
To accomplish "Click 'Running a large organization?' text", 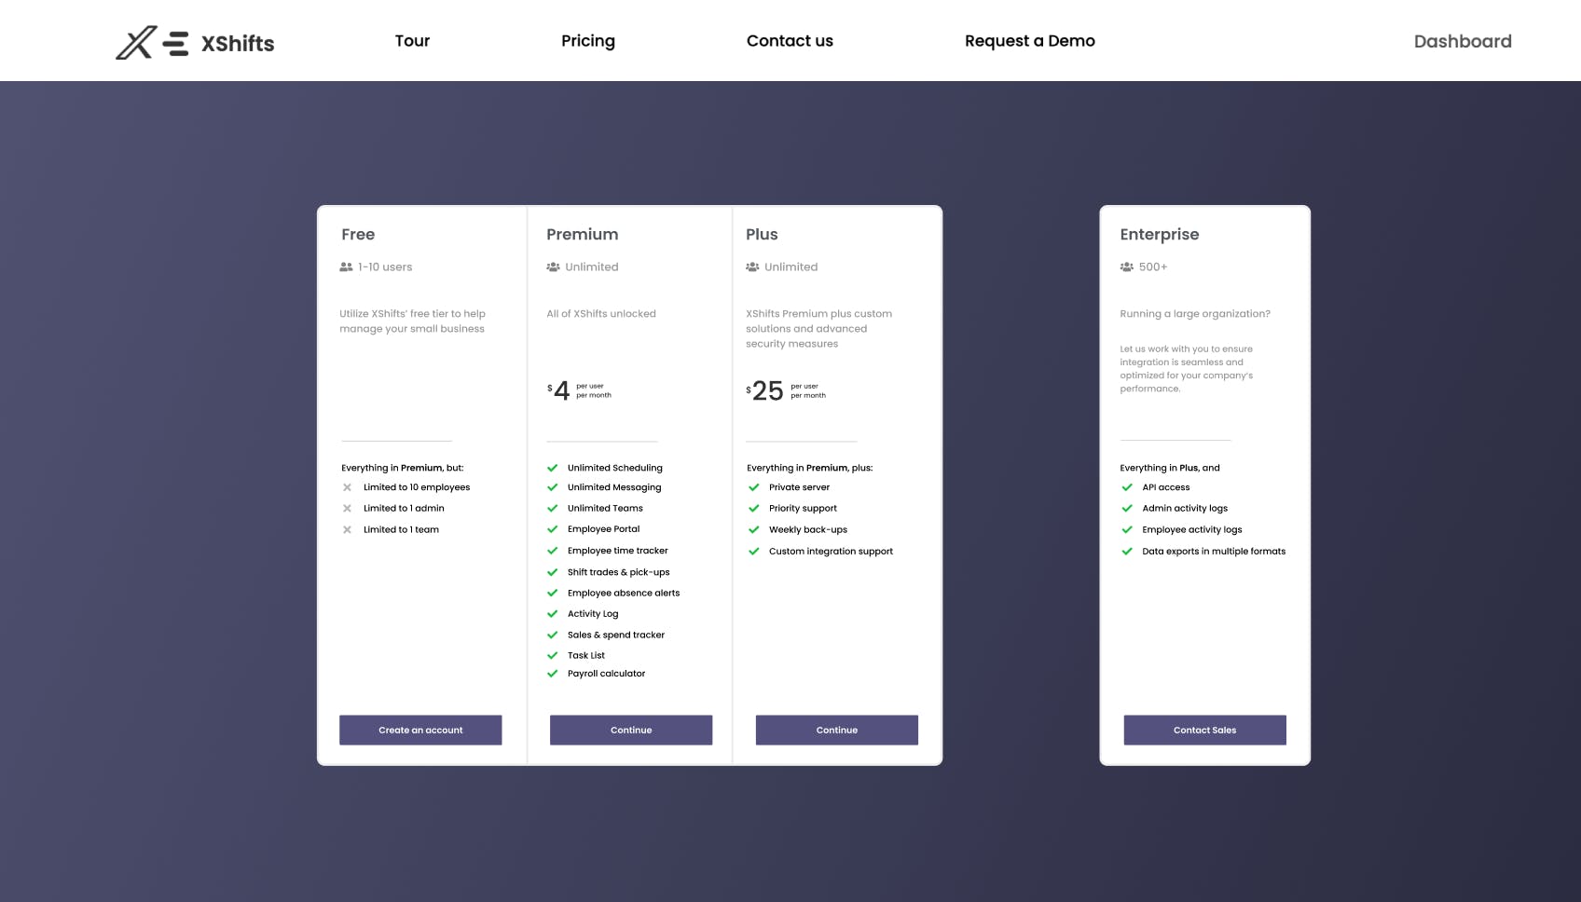I will (x=1195, y=314).
